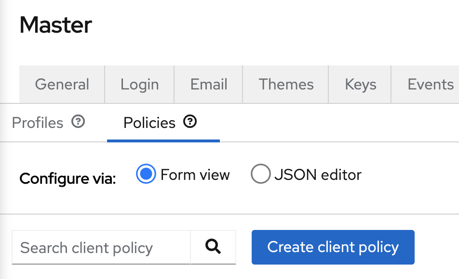Image resolution: width=459 pixels, height=279 pixels.
Task: Go to the Themes tab
Action: point(286,85)
